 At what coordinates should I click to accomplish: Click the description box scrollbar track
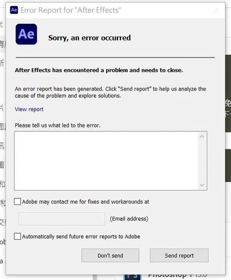tap(202, 161)
